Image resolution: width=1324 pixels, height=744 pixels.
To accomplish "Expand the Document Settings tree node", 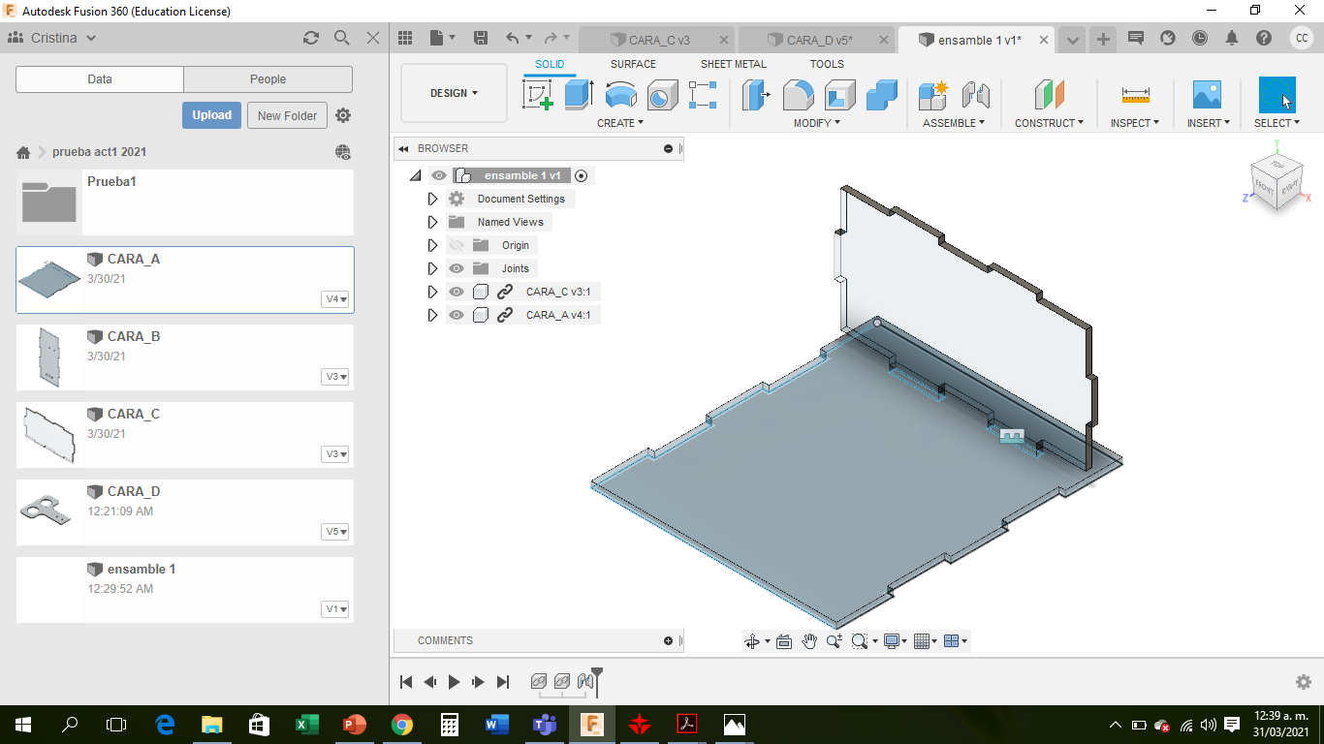I will (x=432, y=199).
